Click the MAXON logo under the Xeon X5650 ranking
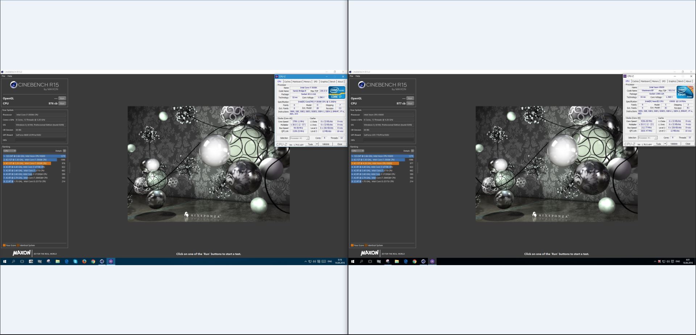The image size is (696, 335). pos(369,253)
